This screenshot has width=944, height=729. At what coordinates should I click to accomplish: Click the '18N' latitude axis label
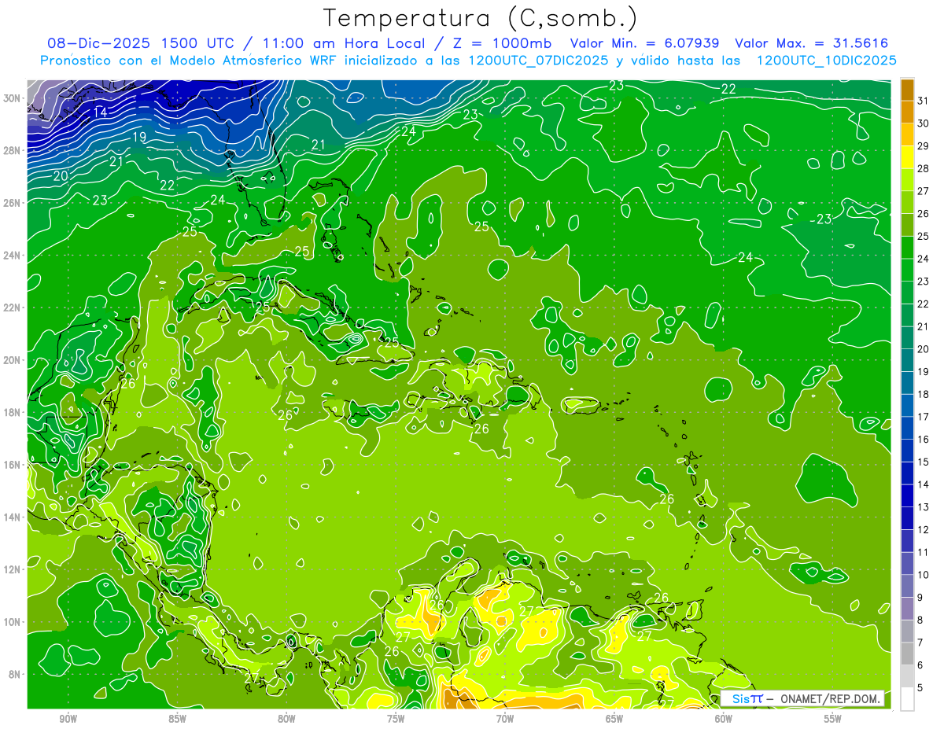tap(13, 412)
